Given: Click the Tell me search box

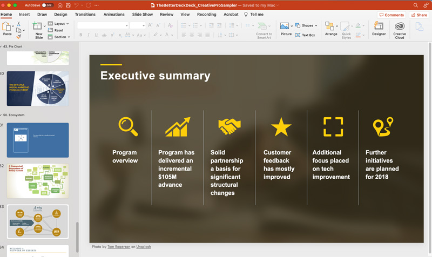Looking at the screenshot, I should [x=254, y=15].
